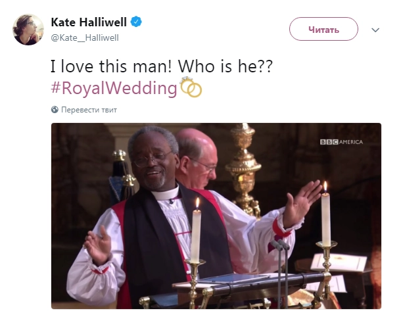
Task: Click the BBC America watermark logo
Action: coord(341,141)
